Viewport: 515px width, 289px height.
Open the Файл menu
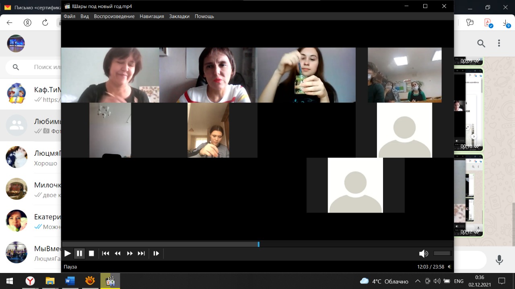(69, 16)
